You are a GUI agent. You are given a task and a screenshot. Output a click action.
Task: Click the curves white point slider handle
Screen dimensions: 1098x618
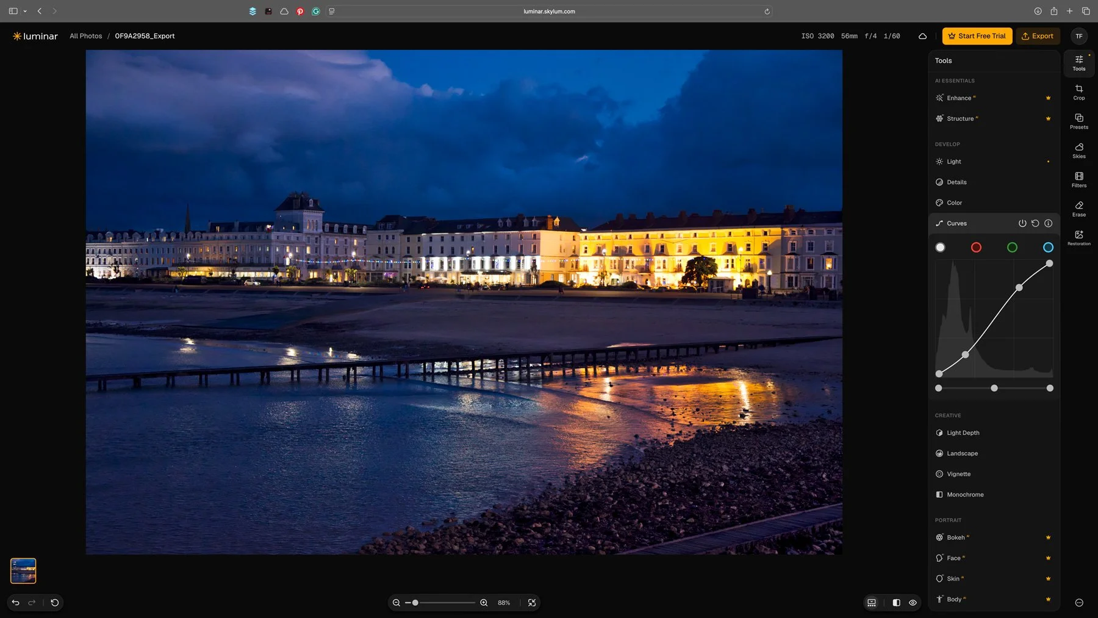[x=1050, y=388]
